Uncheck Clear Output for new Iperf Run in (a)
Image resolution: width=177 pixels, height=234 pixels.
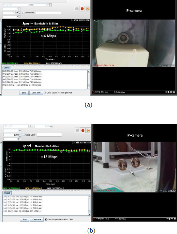(45, 93)
